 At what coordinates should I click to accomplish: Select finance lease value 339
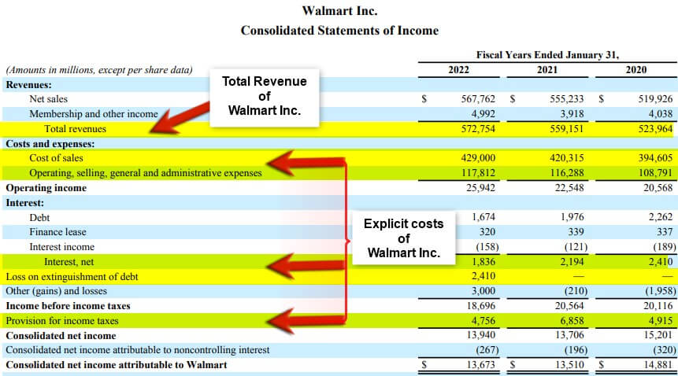[576, 232]
